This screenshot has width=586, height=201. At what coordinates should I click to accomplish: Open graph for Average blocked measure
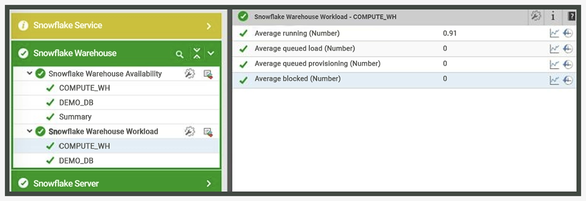(x=554, y=80)
